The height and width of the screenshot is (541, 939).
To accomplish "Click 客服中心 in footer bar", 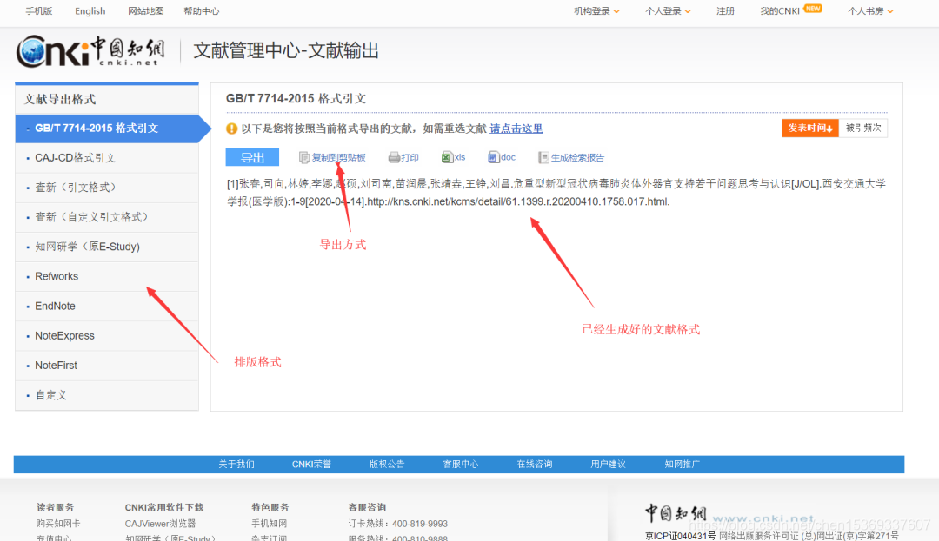I will tap(461, 464).
